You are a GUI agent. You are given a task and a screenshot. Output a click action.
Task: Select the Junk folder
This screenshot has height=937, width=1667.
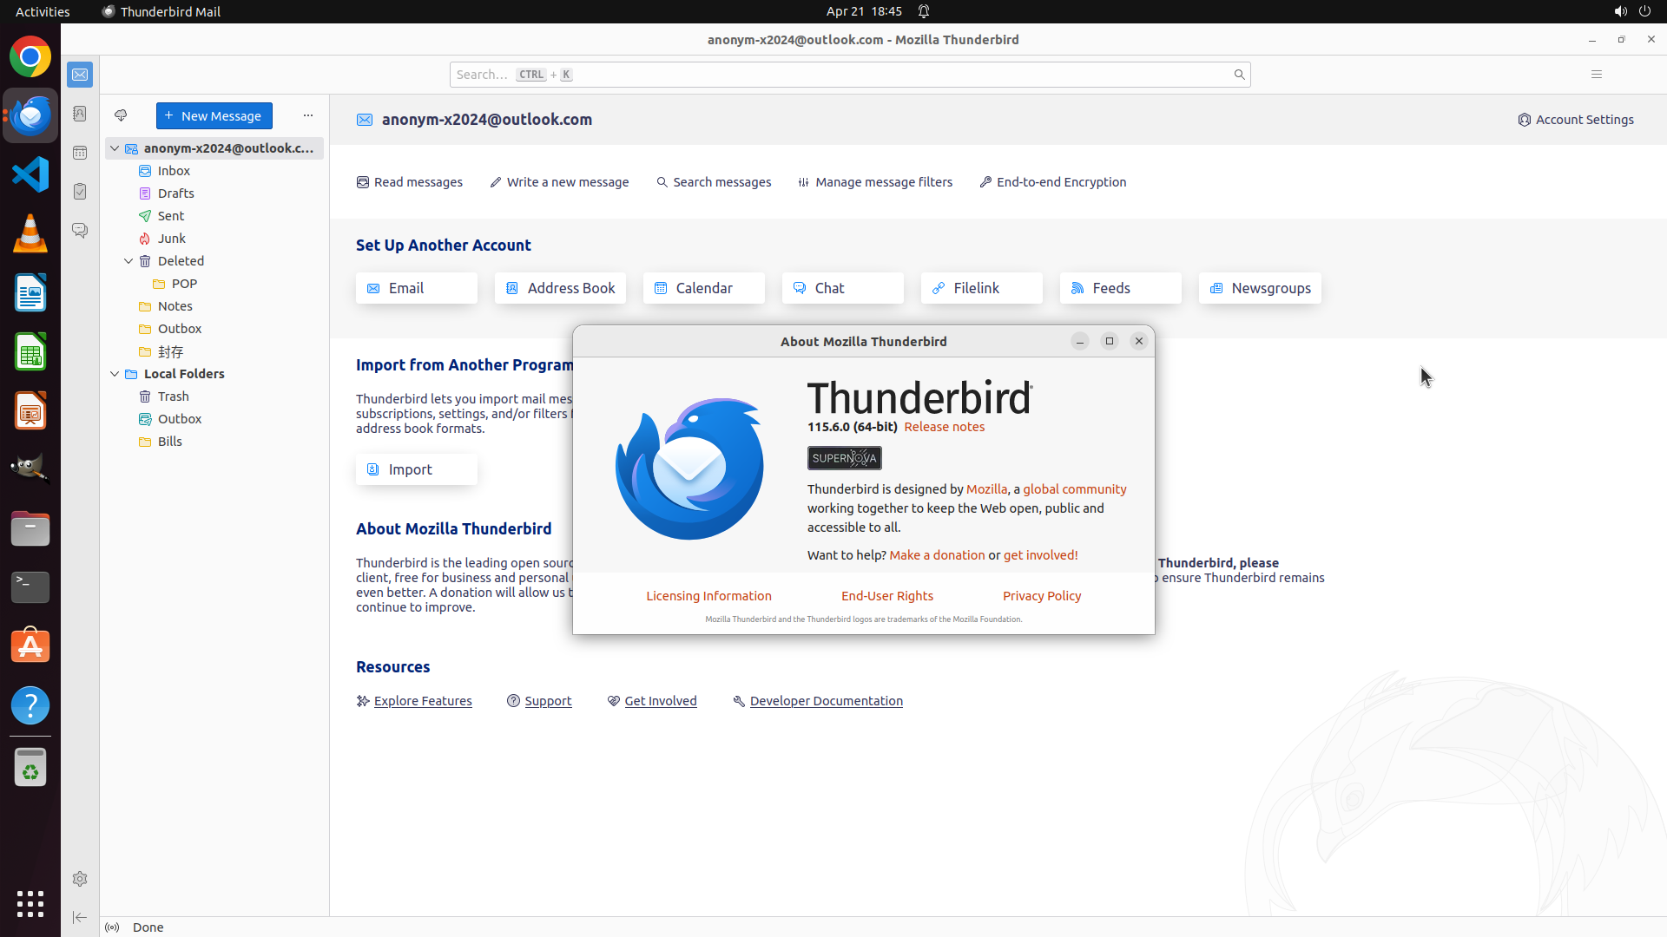[171, 239]
